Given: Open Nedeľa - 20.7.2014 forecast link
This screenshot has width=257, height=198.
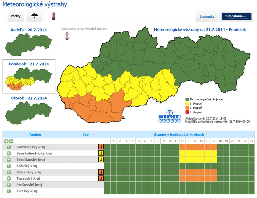Looking at the screenshot, I should tap(29, 30).
